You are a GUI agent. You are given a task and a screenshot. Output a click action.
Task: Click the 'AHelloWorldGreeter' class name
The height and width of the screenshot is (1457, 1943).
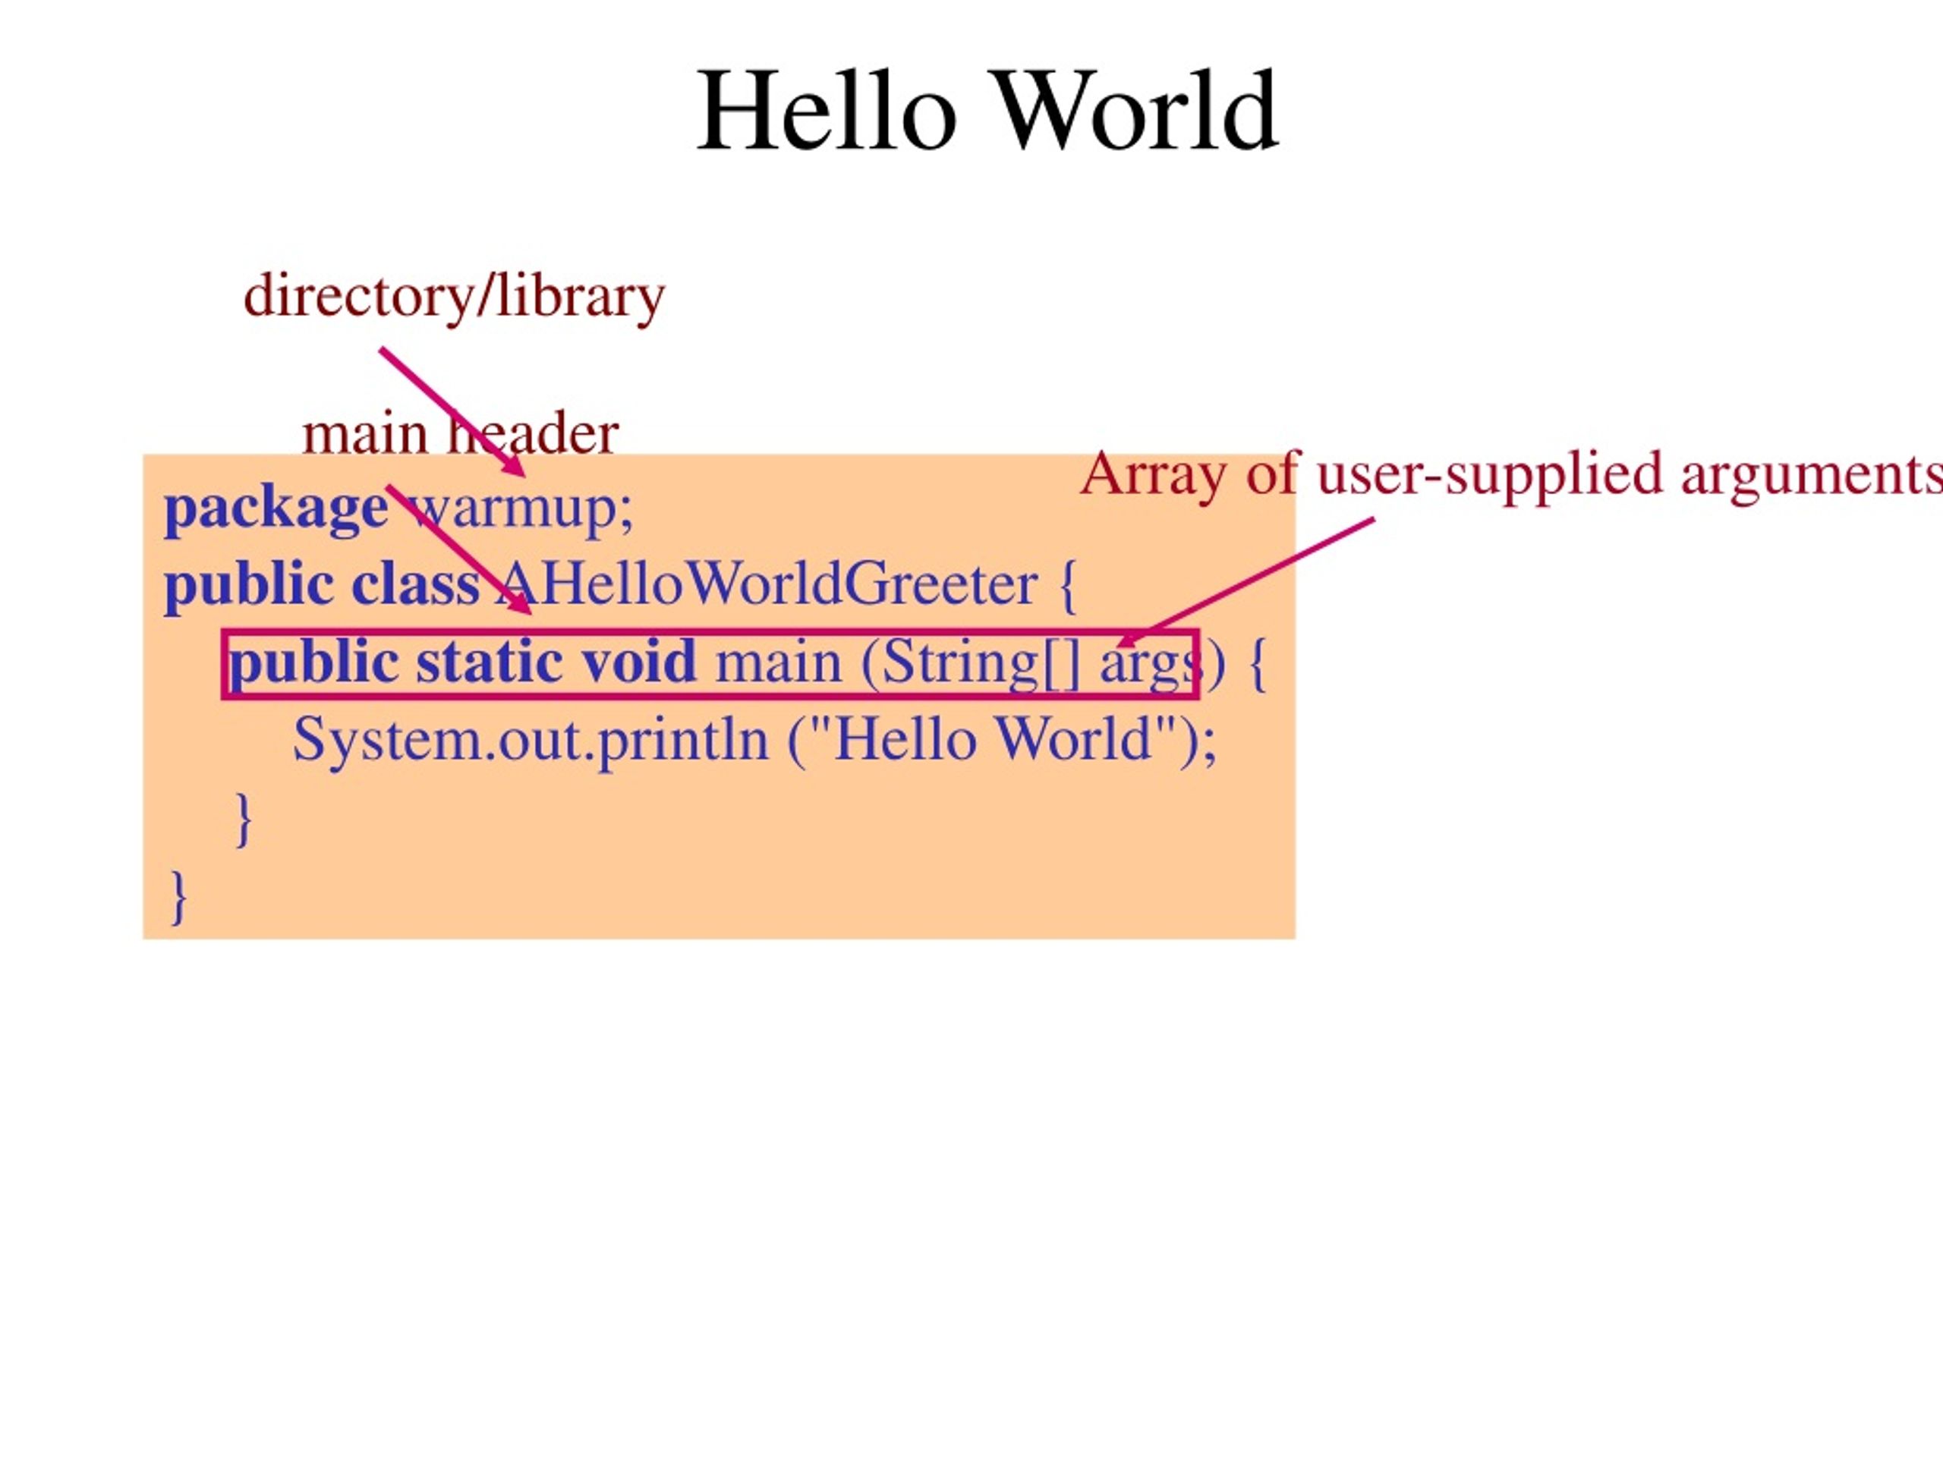(765, 585)
